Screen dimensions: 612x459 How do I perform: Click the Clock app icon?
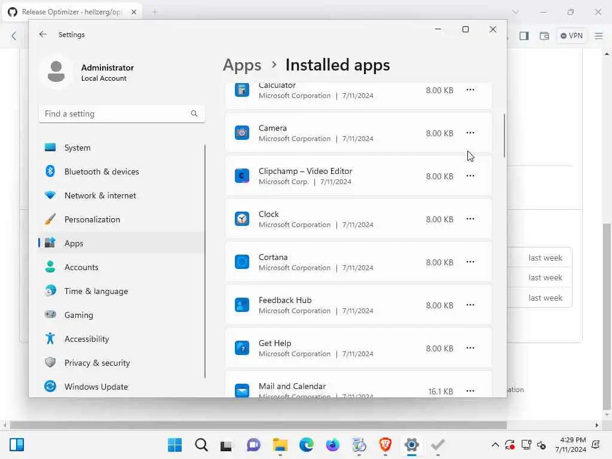tap(242, 219)
